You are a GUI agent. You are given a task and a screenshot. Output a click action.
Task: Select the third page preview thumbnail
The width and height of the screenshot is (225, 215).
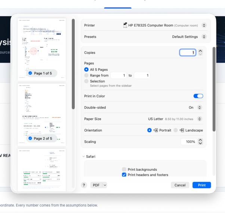point(41,170)
